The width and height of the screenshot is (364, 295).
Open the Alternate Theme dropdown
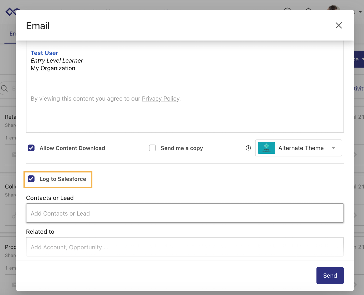333,148
